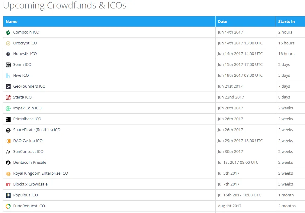Image resolution: width=305 pixels, height=213 pixels.
Task: Select the date 'Jul 1st 2017 08:00 UTC'
Action: (x=238, y=162)
